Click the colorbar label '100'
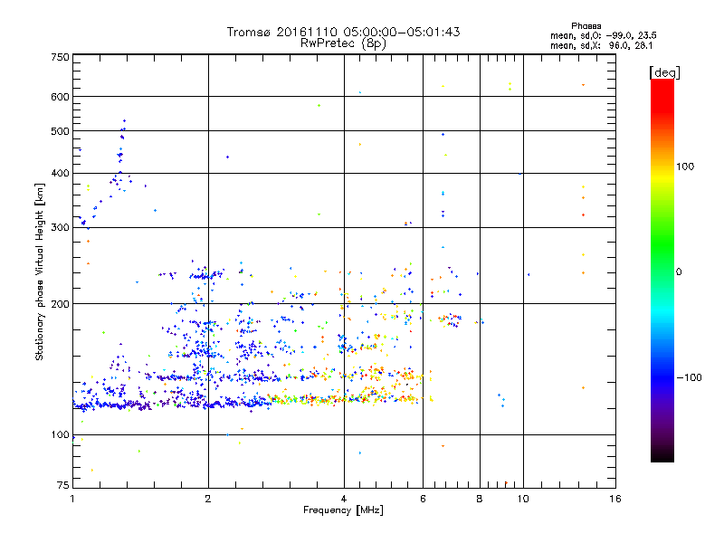The height and width of the screenshot is (543, 724). 685,167
